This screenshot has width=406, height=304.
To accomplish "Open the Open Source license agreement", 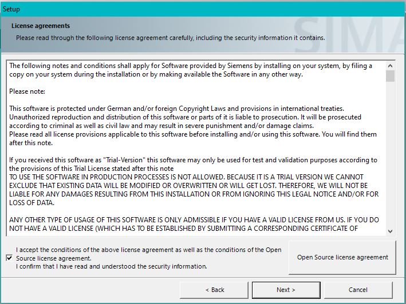I will click(x=342, y=257).
